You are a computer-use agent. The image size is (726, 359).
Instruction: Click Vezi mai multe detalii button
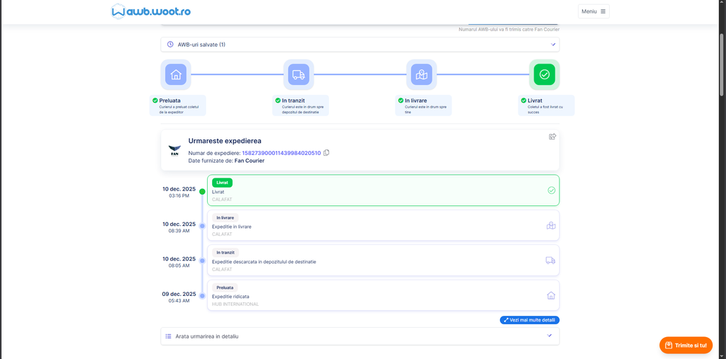[x=530, y=320]
